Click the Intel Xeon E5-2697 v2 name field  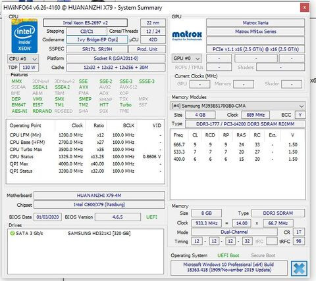click(86, 23)
